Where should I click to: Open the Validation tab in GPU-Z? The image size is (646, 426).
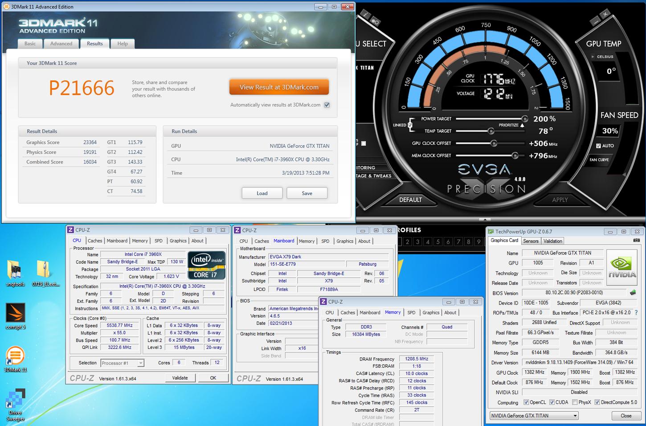pos(553,241)
